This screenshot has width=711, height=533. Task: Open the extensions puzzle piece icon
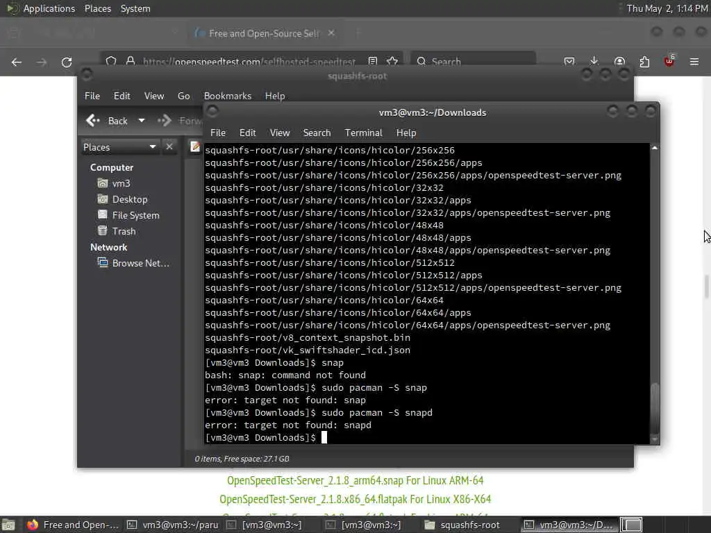[644, 62]
